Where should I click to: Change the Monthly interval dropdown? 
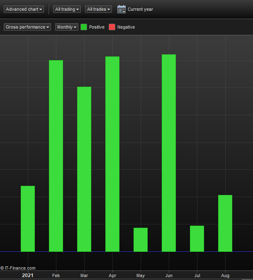pyautogui.click(x=67, y=27)
